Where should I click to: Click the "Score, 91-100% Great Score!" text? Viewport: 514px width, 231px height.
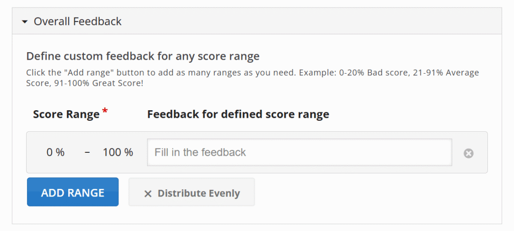point(85,83)
